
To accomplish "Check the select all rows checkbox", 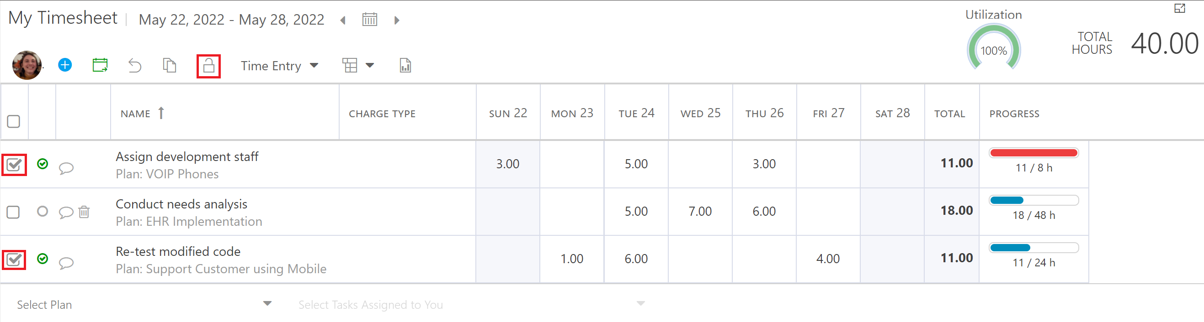I will pyautogui.click(x=14, y=121).
